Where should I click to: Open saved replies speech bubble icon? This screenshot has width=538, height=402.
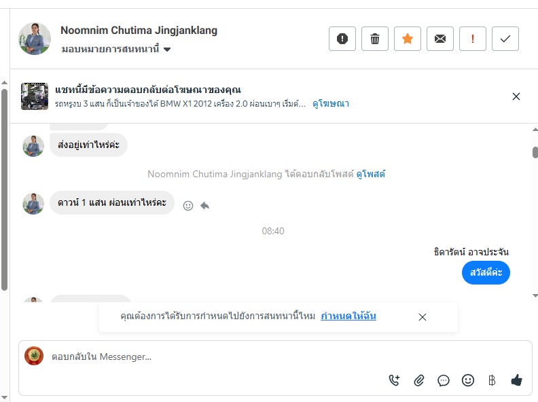[x=444, y=380]
